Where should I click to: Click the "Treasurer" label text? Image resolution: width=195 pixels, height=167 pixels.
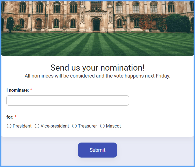(87, 126)
